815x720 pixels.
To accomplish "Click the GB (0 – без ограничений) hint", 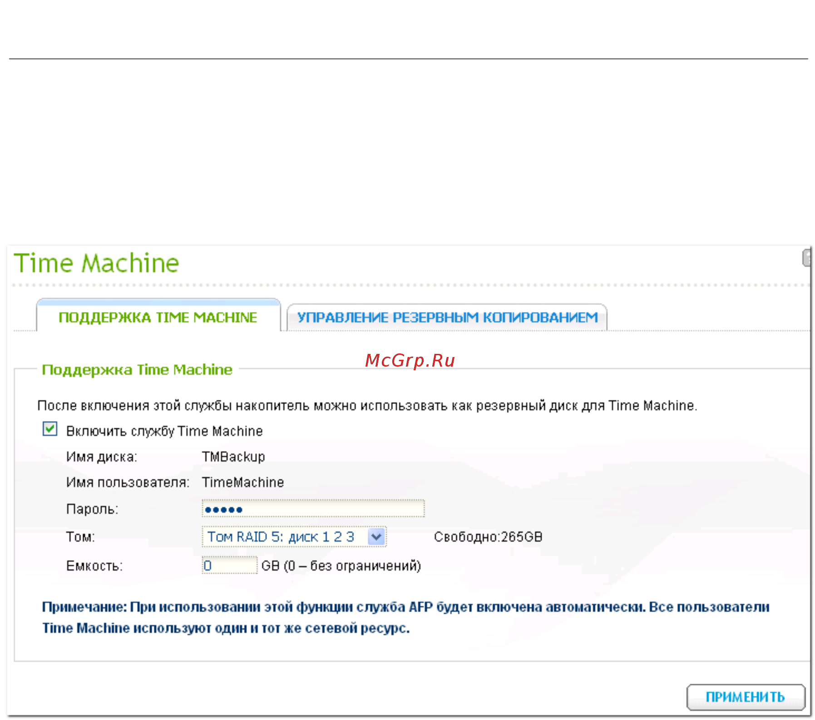I will 341,566.
